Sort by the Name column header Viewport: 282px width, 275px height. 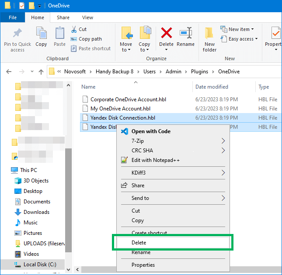(88, 87)
